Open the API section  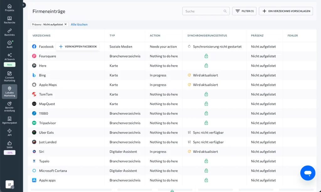pos(9,132)
